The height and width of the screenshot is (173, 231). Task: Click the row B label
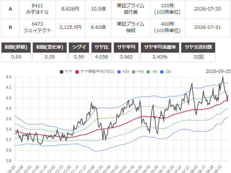click(10, 27)
